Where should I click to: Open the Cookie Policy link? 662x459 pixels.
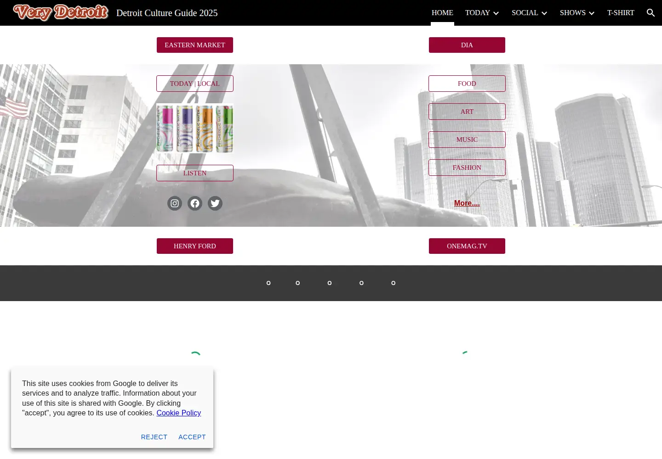pyautogui.click(x=179, y=413)
